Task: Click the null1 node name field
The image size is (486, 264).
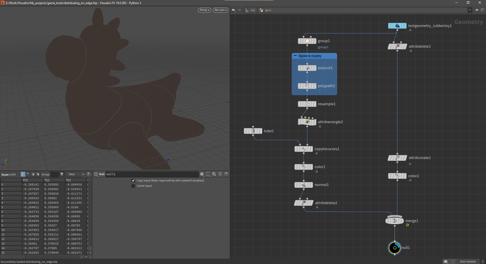Action: [152, 174]
